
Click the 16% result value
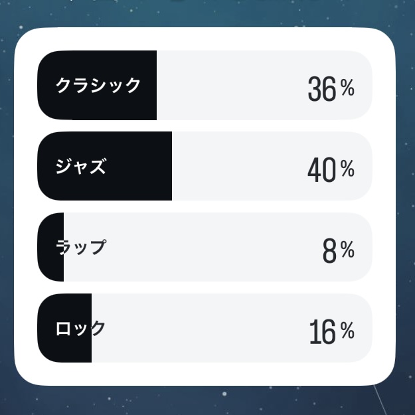click(x=332, y=331)
